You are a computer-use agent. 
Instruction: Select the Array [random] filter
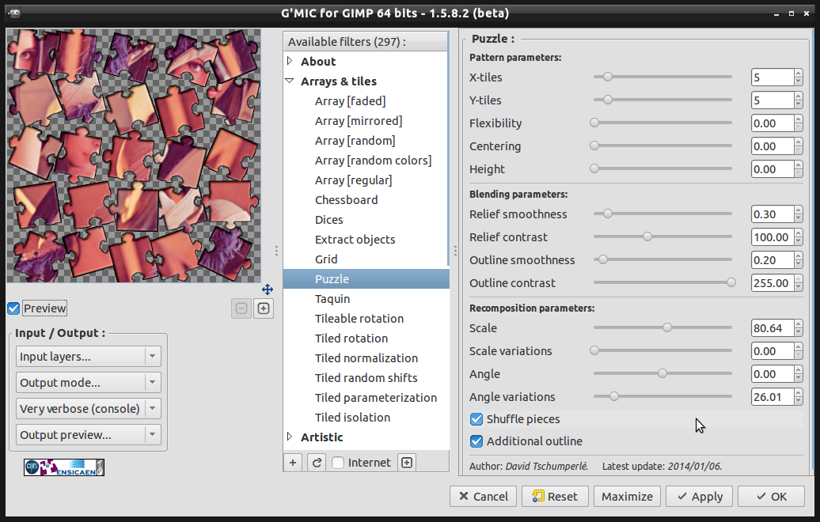click(x=355, y=141)
